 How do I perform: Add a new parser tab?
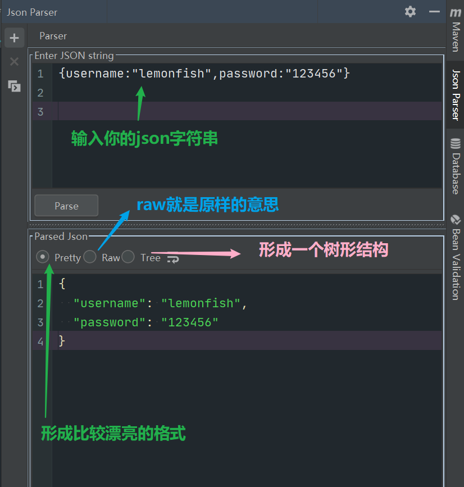[14, 38]
